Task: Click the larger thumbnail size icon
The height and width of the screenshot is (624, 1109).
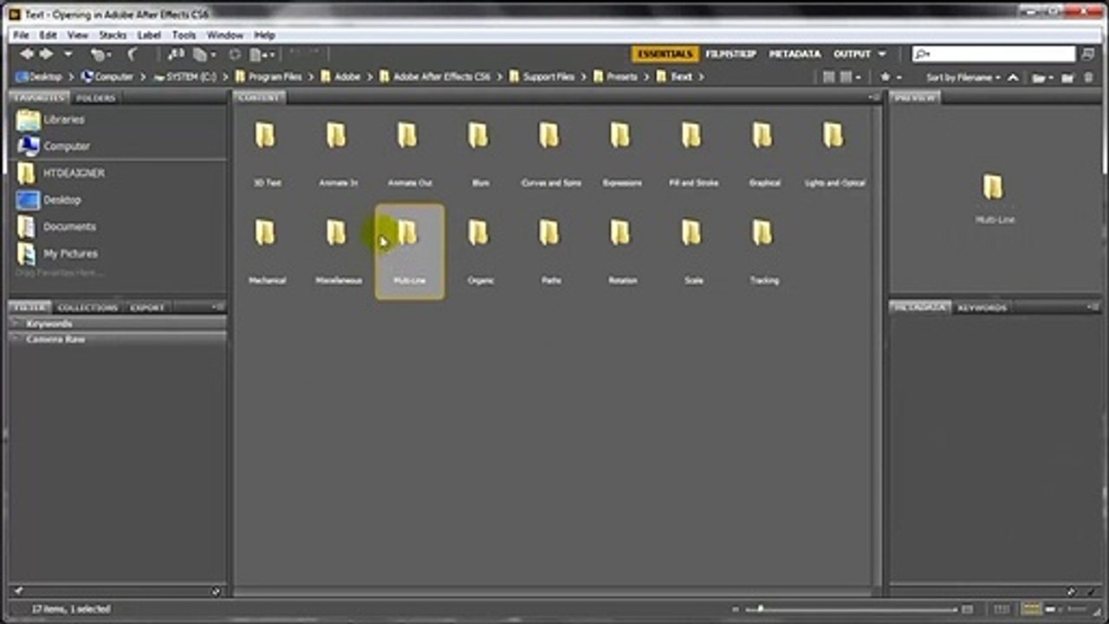Action: 968,609
